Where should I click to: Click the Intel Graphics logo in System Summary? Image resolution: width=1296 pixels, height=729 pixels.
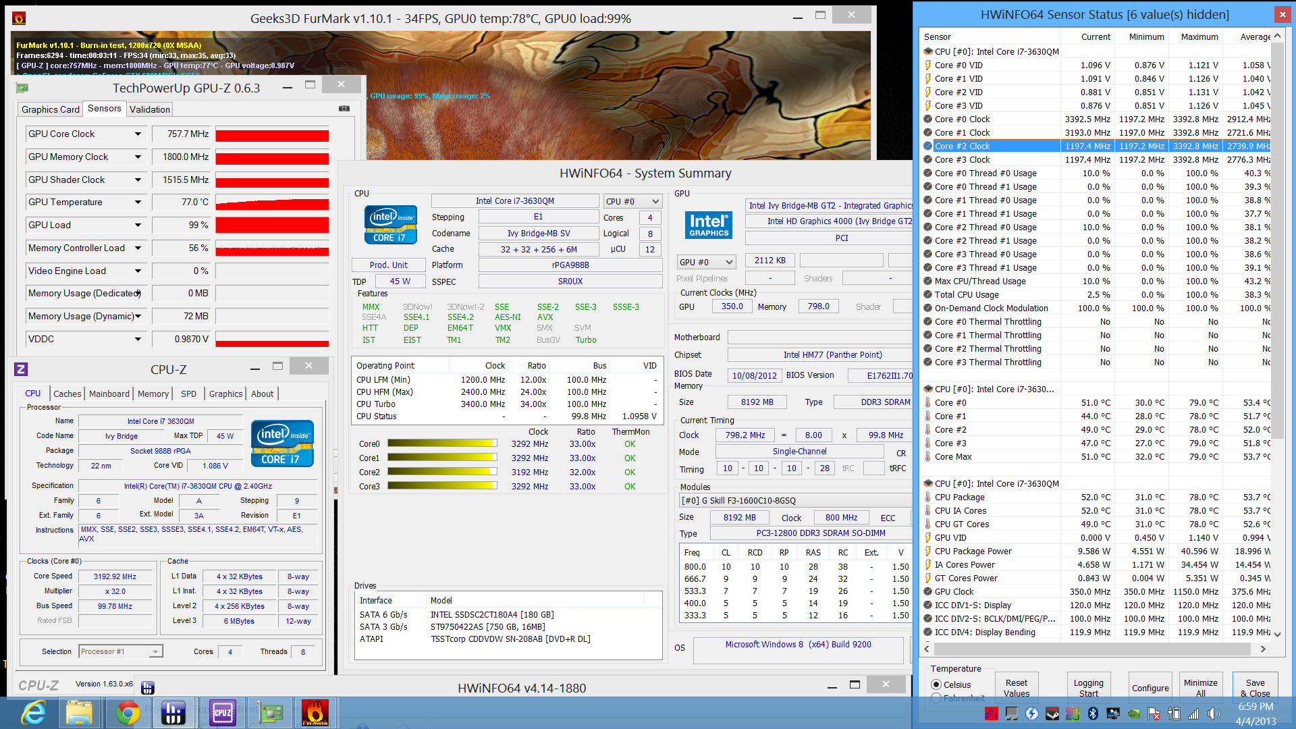(x=709, y=225)
